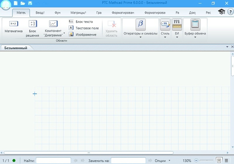Open the Компонент Диаграмма dropdown

(64, 33)
